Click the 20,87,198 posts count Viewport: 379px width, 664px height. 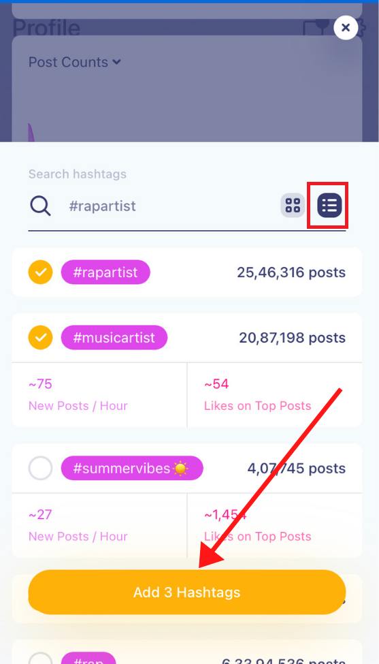tap(293, 338)
